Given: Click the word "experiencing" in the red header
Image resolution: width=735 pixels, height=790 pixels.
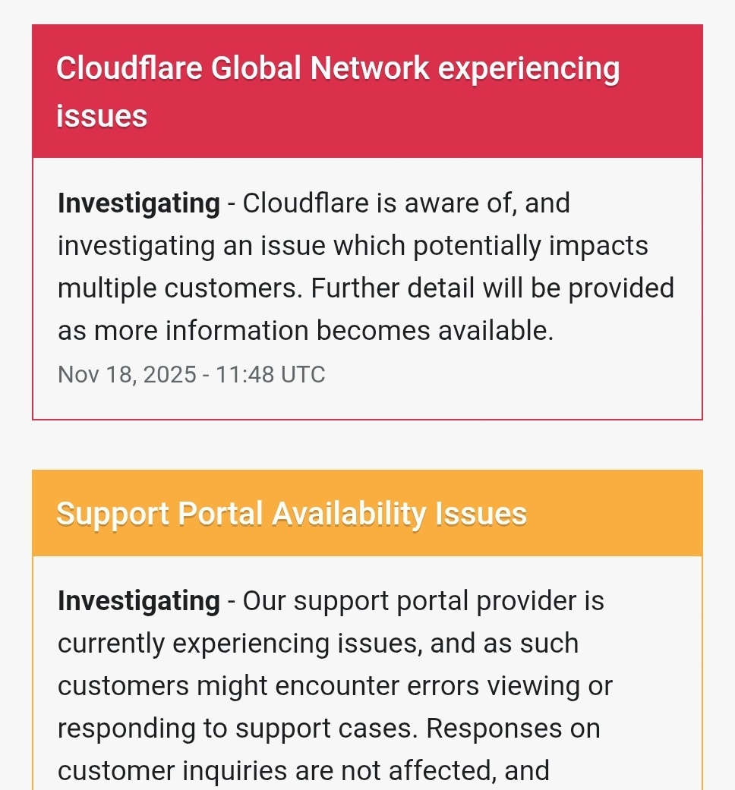Looking at the screenshot, I should (529, 69).
